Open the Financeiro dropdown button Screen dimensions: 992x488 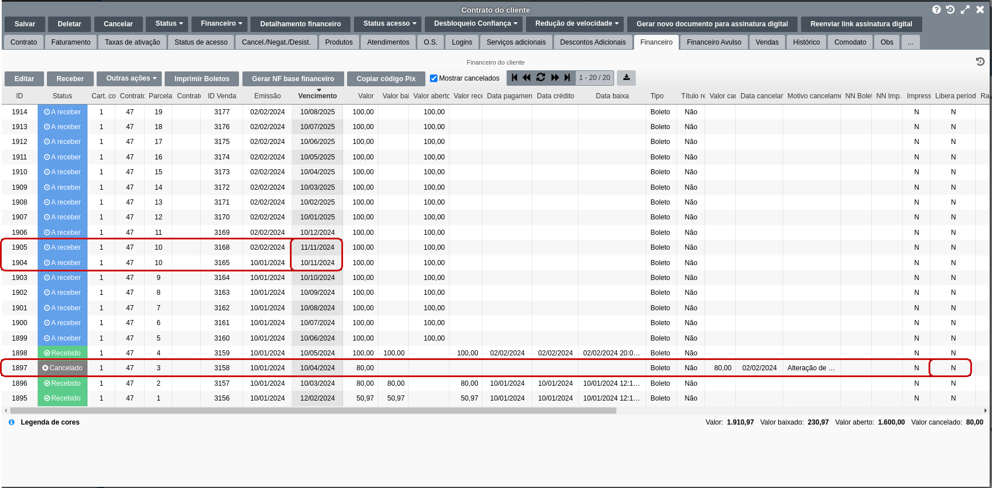tap(220, 23)
